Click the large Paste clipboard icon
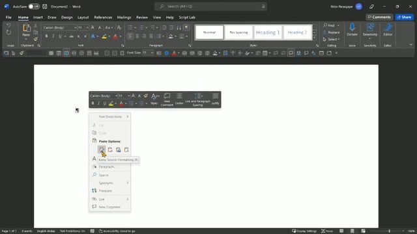 26,28
